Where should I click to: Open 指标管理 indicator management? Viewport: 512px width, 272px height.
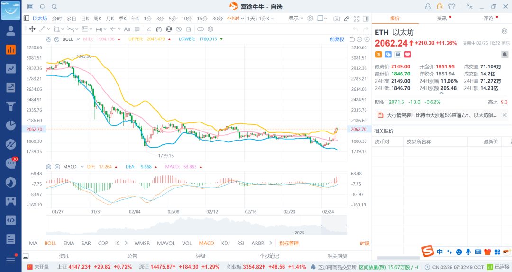[289, 243]
